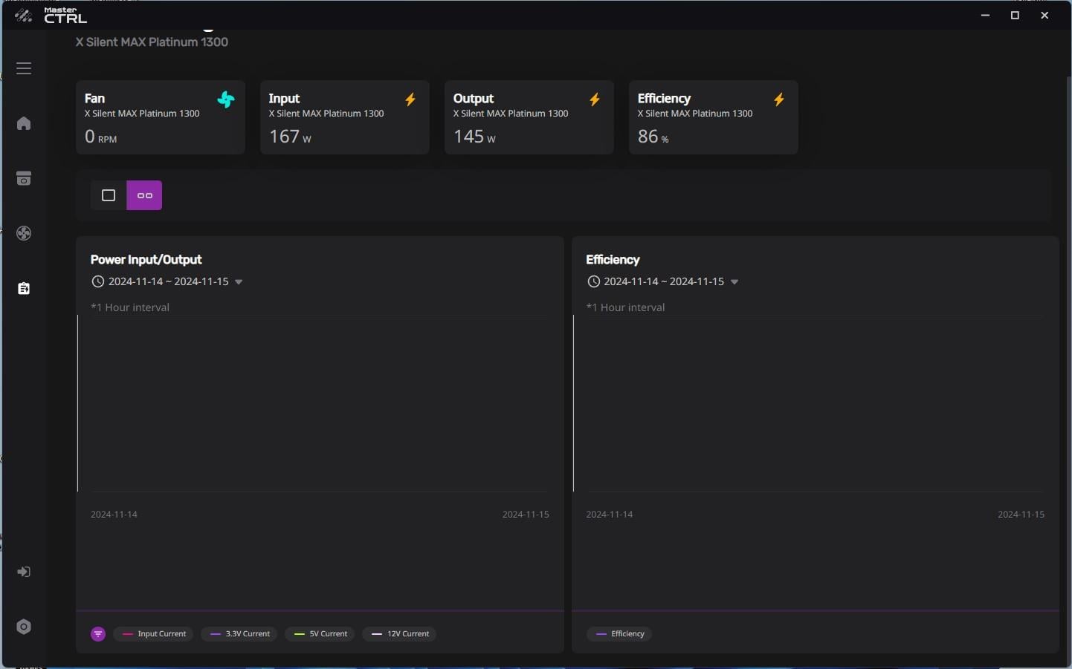Toggle the 12V Current legend series
The height and width of the screenshot is (669, 1072).
point(400,634)
